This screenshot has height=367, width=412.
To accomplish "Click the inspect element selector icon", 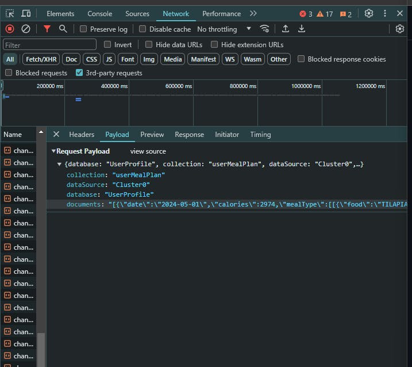I will point(10,14).
